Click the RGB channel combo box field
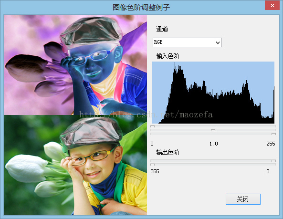Viewport: 283px width, 219px height. (187, 42)
